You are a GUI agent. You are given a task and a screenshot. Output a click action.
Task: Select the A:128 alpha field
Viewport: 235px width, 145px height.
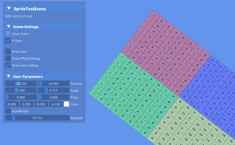point(56,104)
